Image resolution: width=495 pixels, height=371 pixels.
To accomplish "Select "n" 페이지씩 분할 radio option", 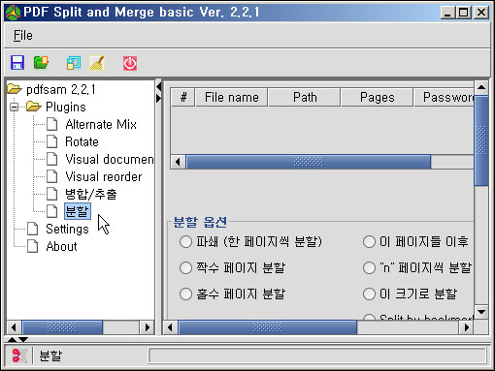I will (369, 267).
